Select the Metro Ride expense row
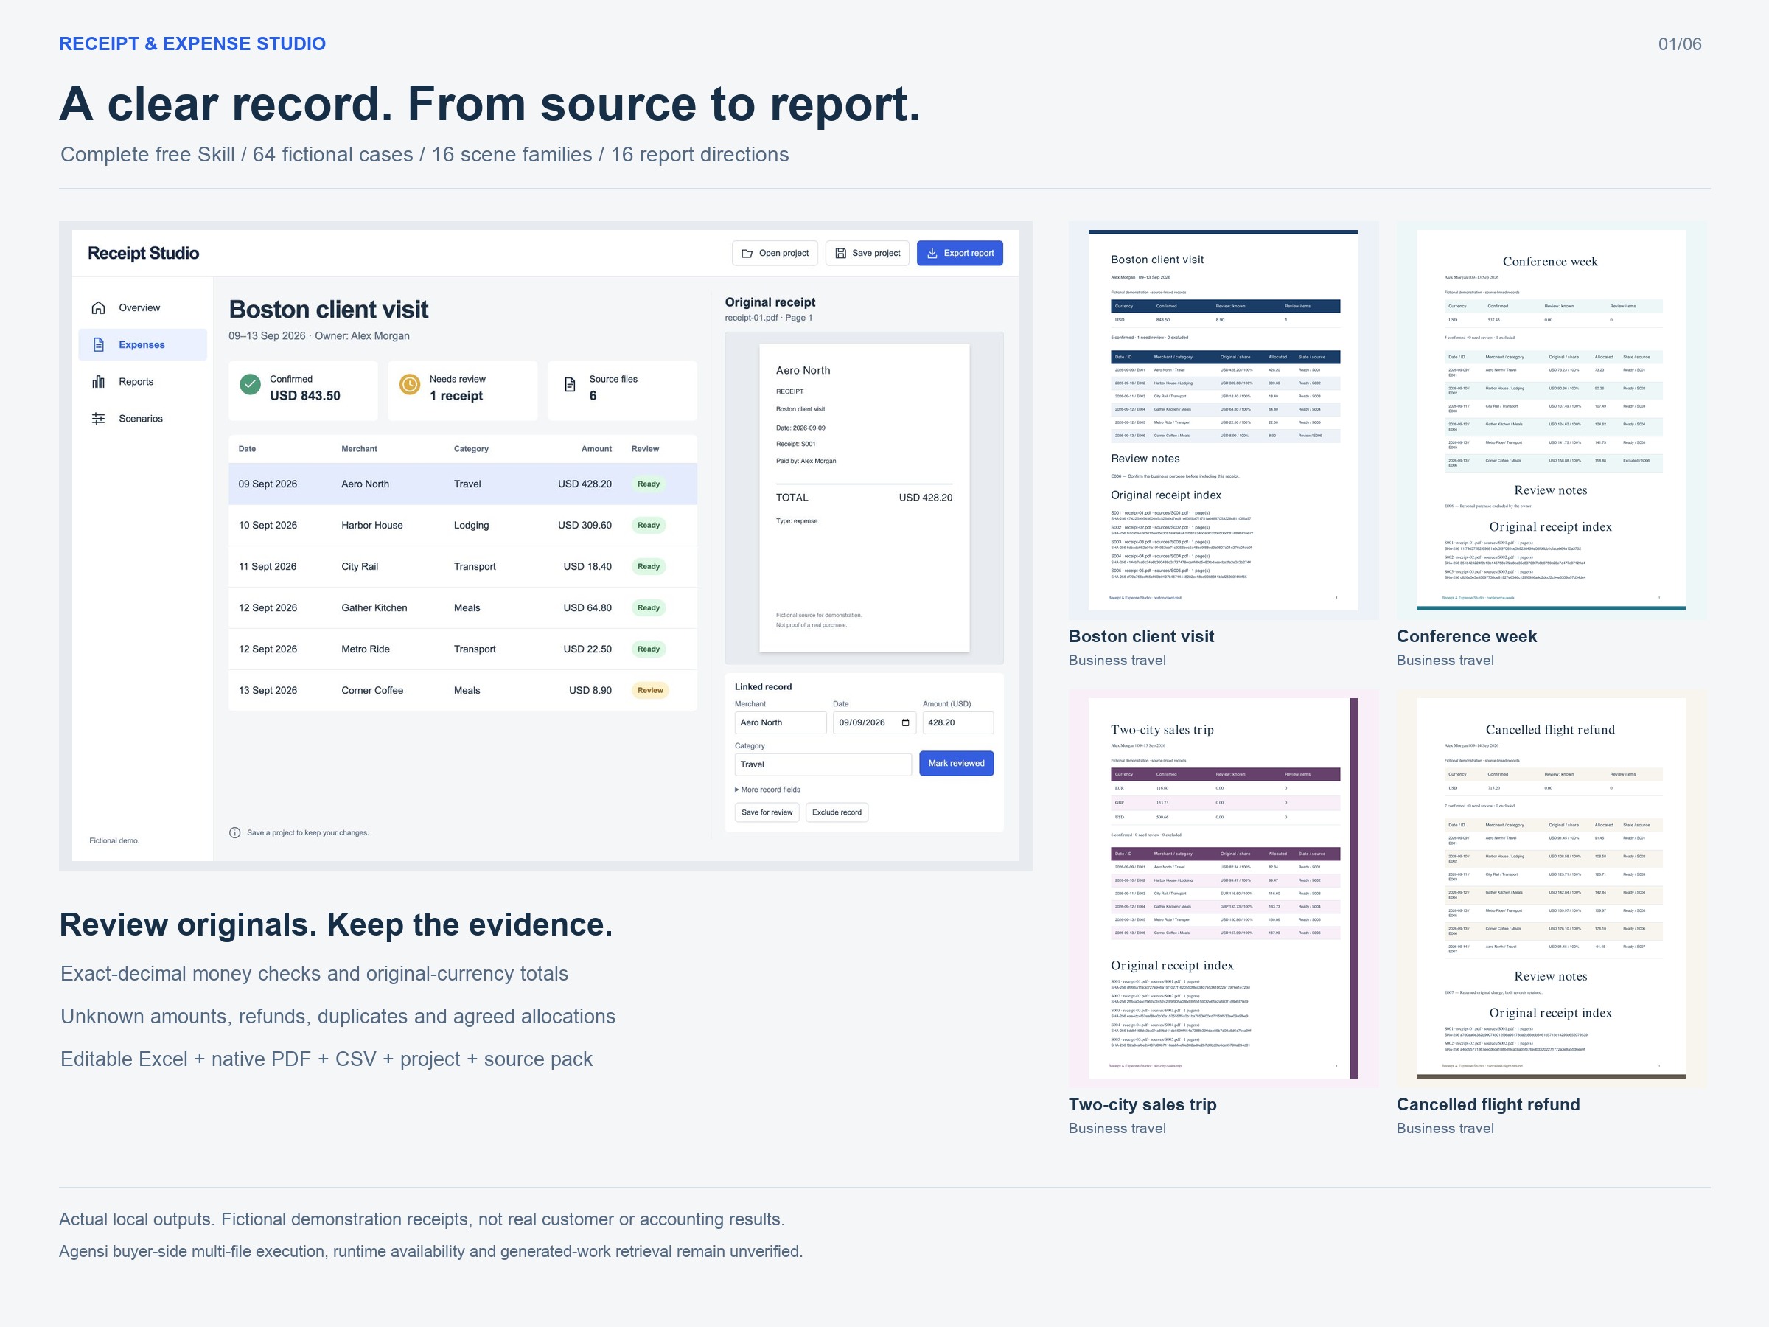Image resolution: width=1769 pixels, height=1327 pixels. [462, 649]
